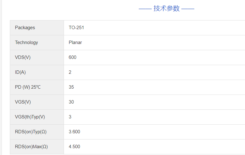This screenshot has height=155, width=245.
Task: Select the 3.600 resistance value
Action: 74,132
